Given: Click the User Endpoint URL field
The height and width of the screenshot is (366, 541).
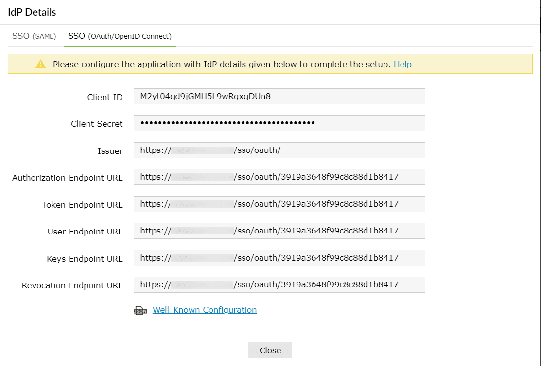Looking at the screenshot, I should point(279,231).
